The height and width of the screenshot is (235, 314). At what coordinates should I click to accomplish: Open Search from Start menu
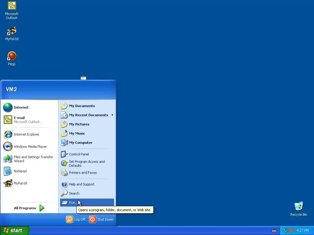click(x=87, y=193)
